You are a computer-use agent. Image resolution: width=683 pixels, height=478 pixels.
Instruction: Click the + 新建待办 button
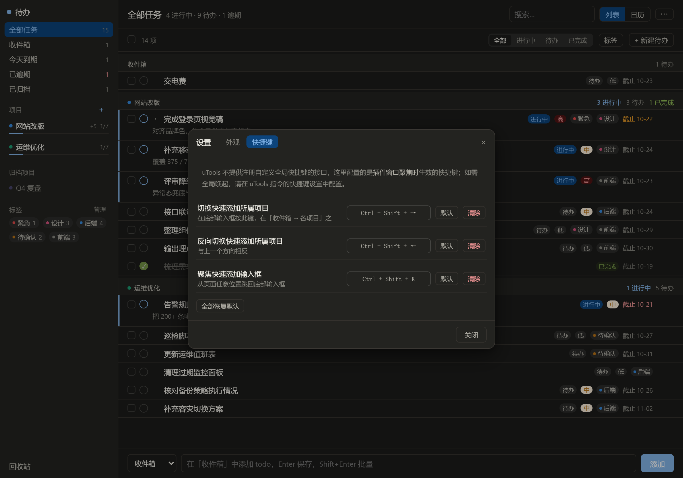click(651, 40)
